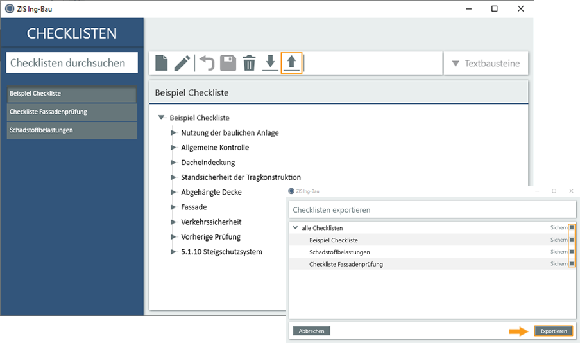Click the pencil edit icon
The image size is (580, 343).
(x=182, y=63)
